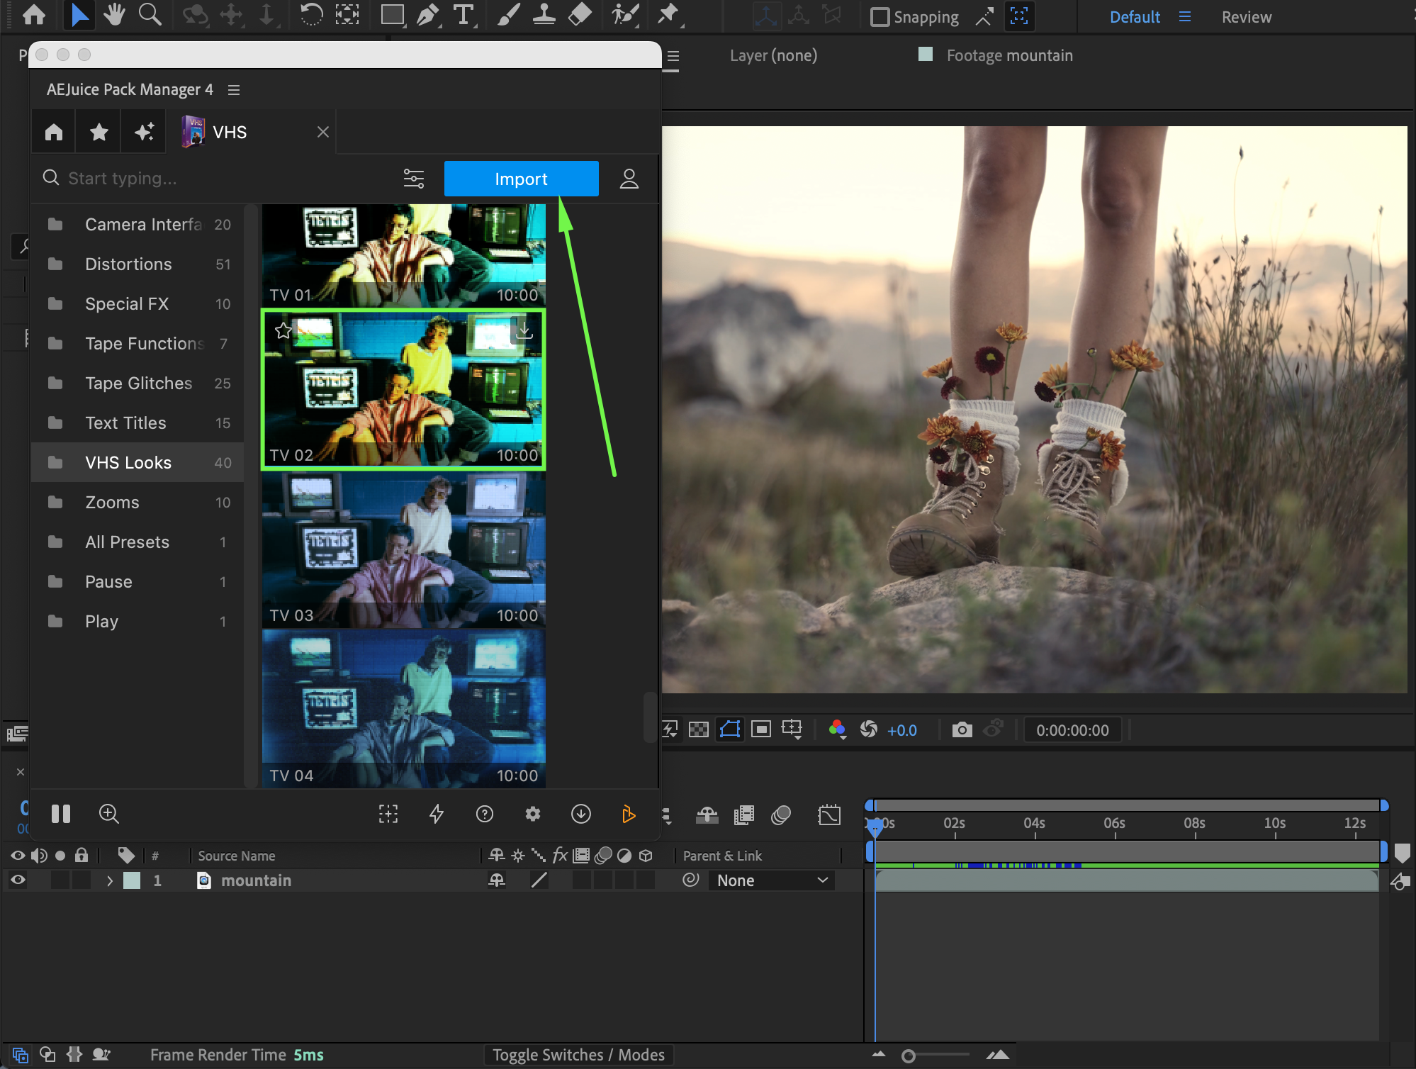
Task: Select the Zoom magnifier tool
Action: (x=150, y=15)
